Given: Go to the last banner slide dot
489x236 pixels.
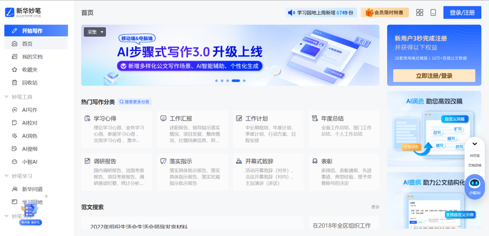Looking at the screenshot, I should pyautogui.click(x=244, y=81).
